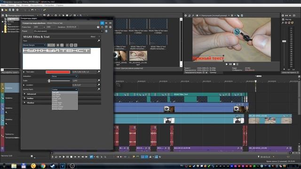Click the Scale slider handle
This screenshot has height=169, width=301.
(x=49, y=81)
